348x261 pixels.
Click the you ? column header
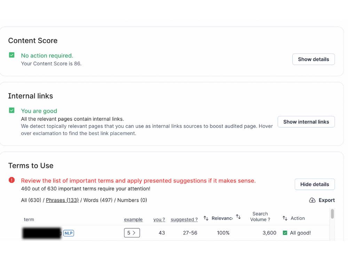pos(159,220)
